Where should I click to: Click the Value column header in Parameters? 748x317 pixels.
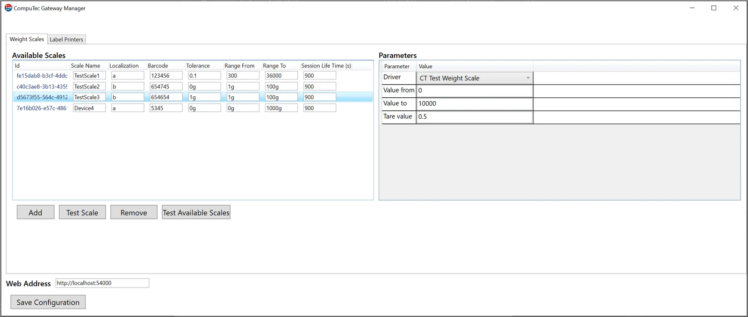click(x=425, y=66)
